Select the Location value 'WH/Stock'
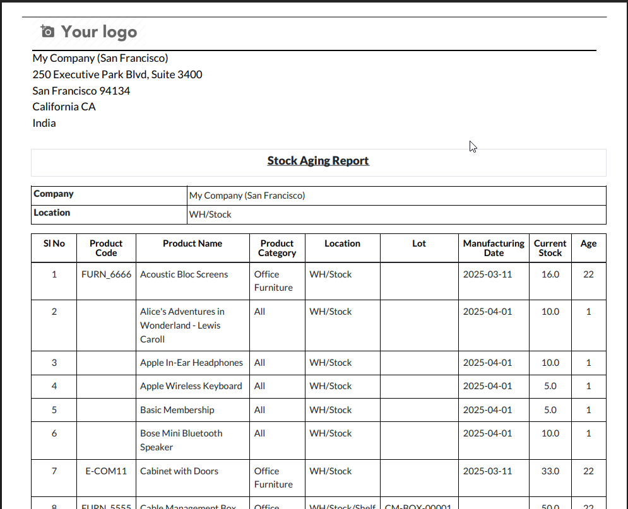 [209, 214]
